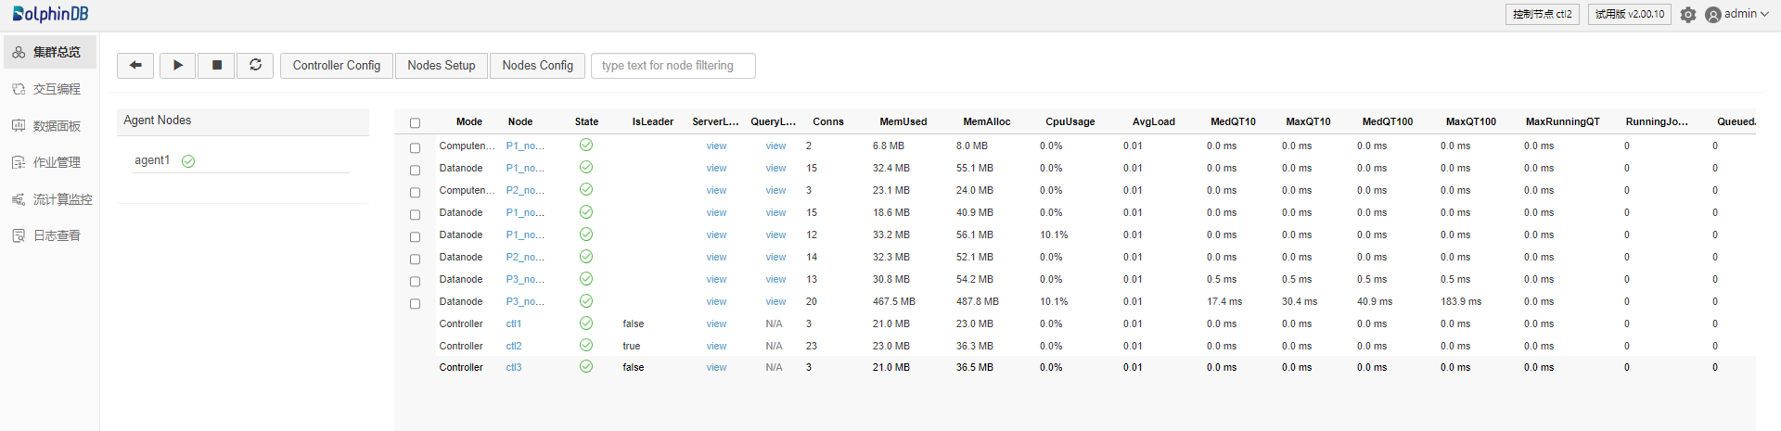
Task: Click the ctl3 controller state icon
Action: click(x=586, y=367)
